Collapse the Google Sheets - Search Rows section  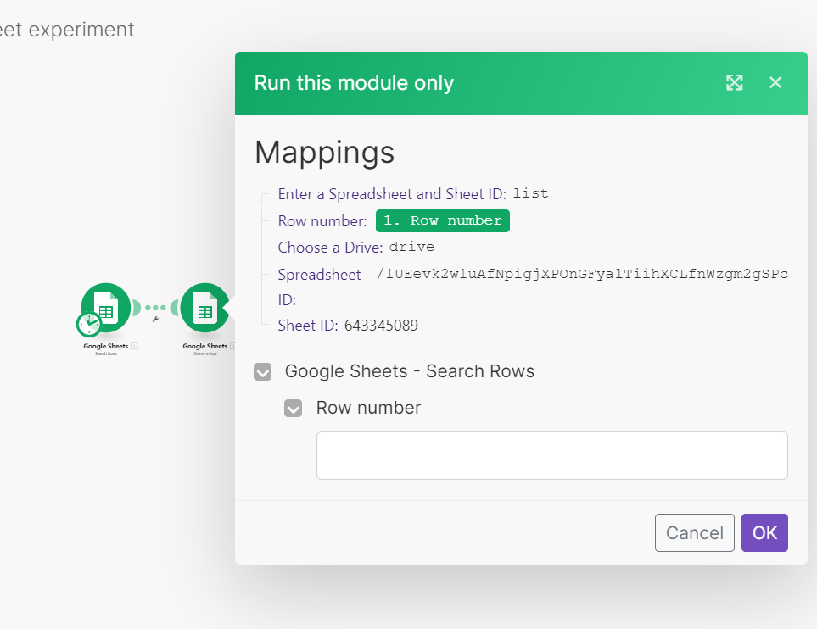coord(263,372)
